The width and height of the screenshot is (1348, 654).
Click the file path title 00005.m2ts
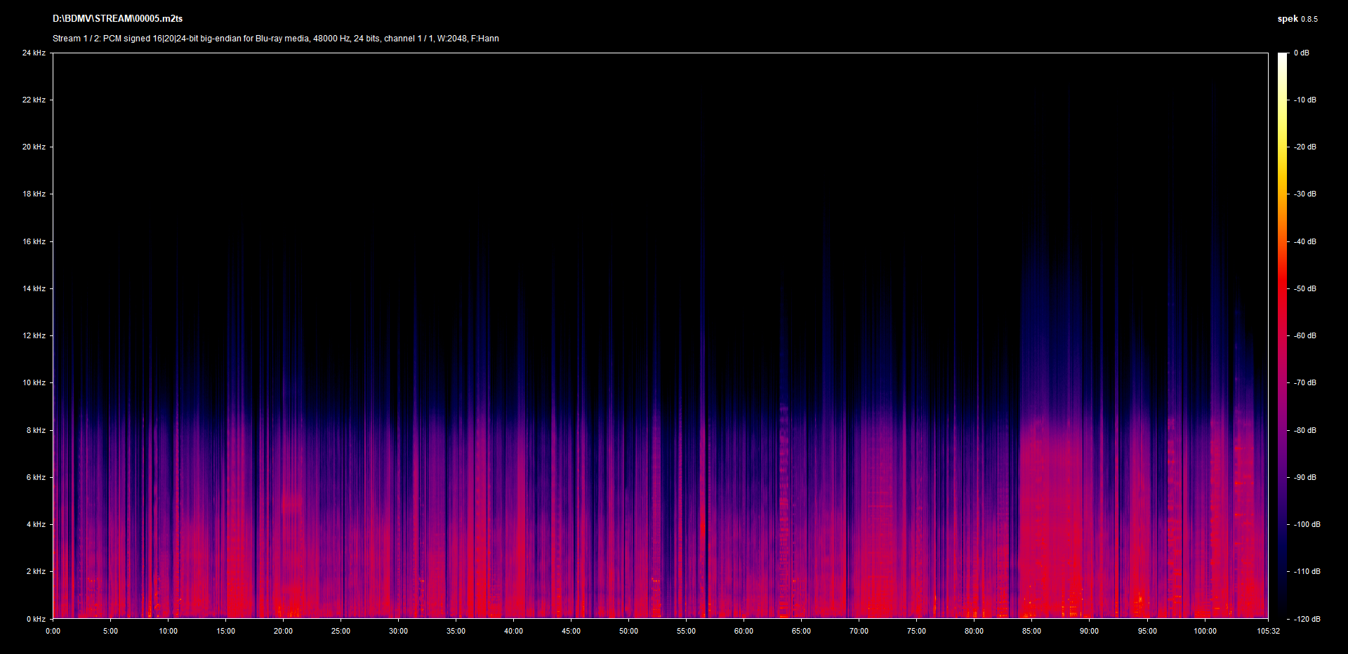click(117, 19)
